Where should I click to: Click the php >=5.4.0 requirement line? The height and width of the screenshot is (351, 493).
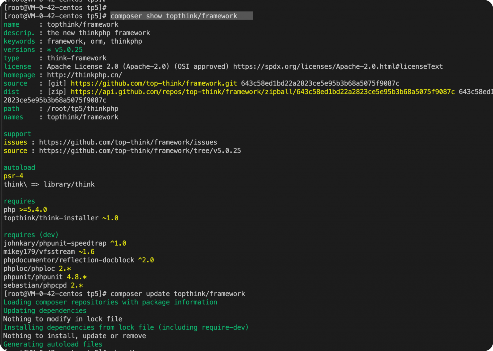25,210
